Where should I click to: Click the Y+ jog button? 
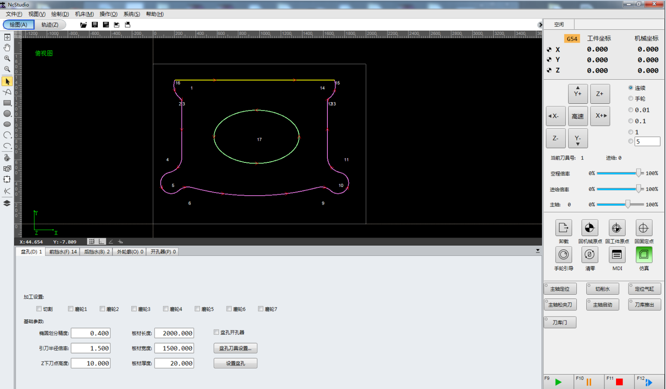[578, 94]
